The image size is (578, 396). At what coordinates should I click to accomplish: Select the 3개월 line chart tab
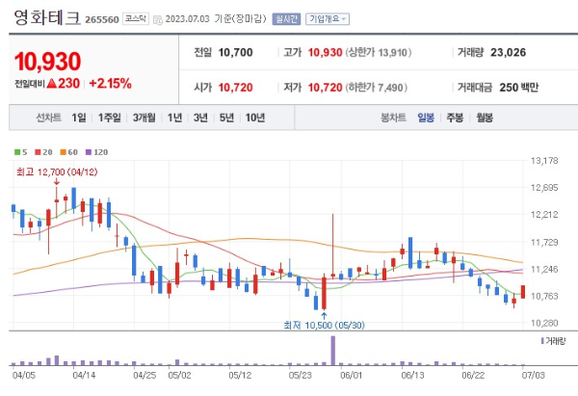[144, 118]
